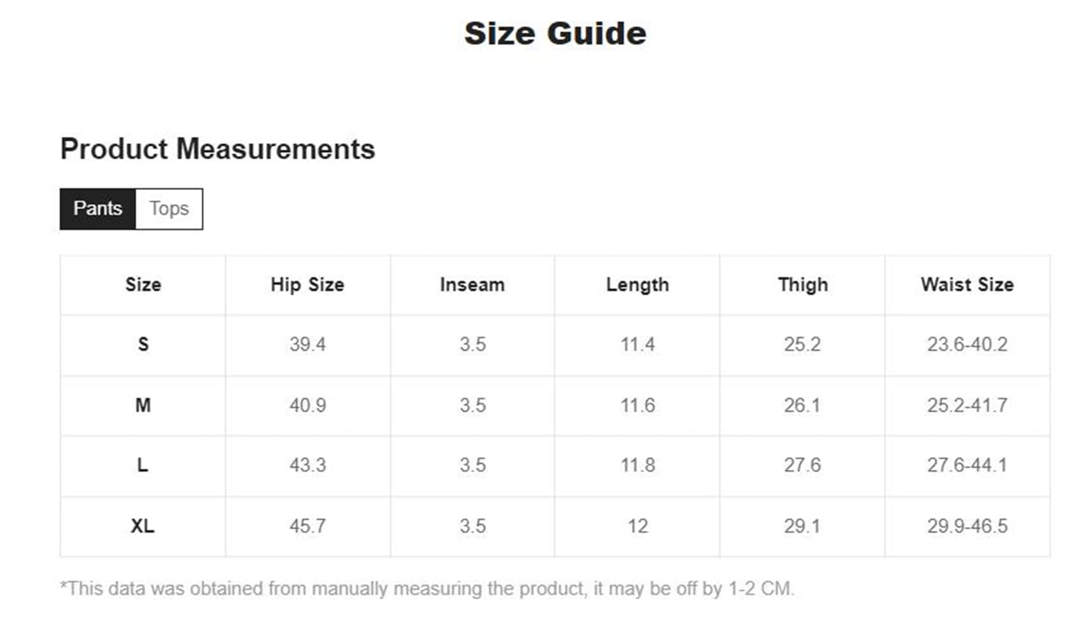Select the S size row label
Screen dimensions: 1075x642
click(x=142, y=345)
